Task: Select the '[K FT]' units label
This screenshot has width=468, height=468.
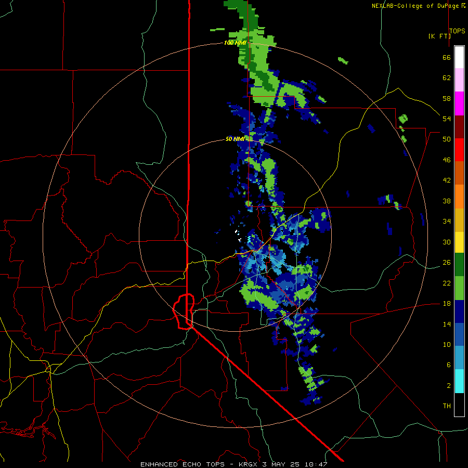Action: click(439, 36)
